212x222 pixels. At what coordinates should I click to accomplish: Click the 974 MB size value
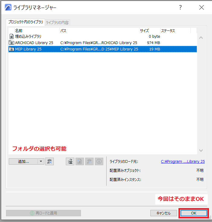[153, 43]
